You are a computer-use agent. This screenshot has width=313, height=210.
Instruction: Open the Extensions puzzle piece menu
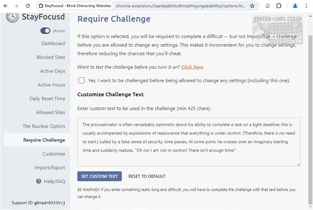279,6
